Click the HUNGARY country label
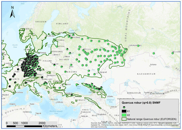The height and width of the screenshot is (130, 182). click(47, 79)
